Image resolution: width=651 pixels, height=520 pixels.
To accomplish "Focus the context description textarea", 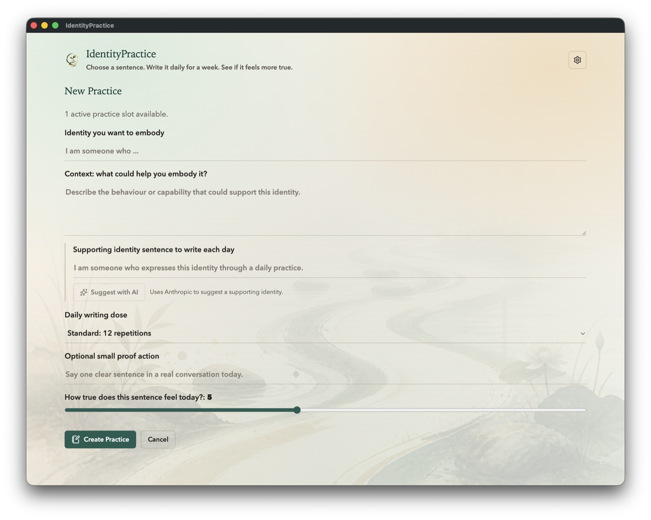I will [325, 209].
